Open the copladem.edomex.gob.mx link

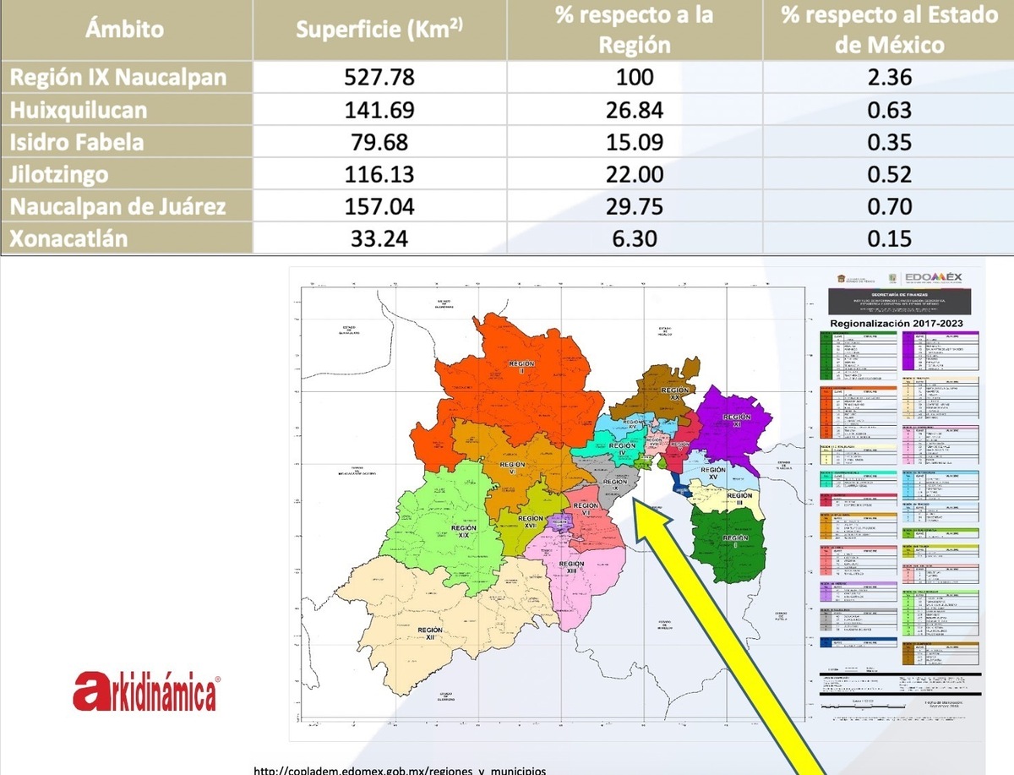click(x=401, y=770)
